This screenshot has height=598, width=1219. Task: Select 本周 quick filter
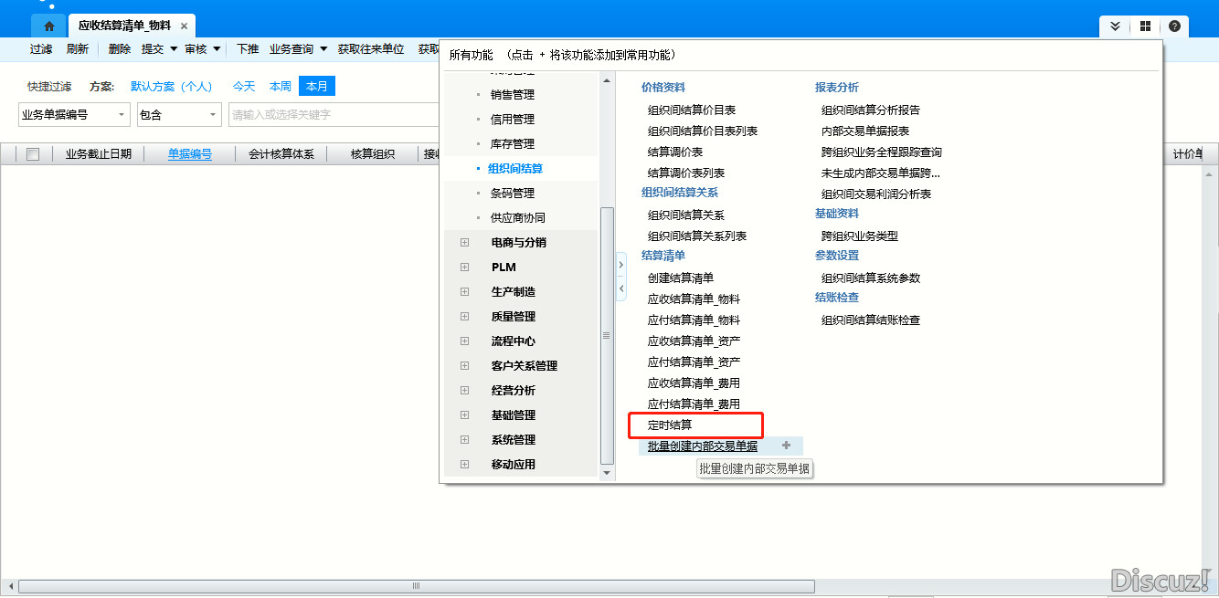click(x=280, y=87)
